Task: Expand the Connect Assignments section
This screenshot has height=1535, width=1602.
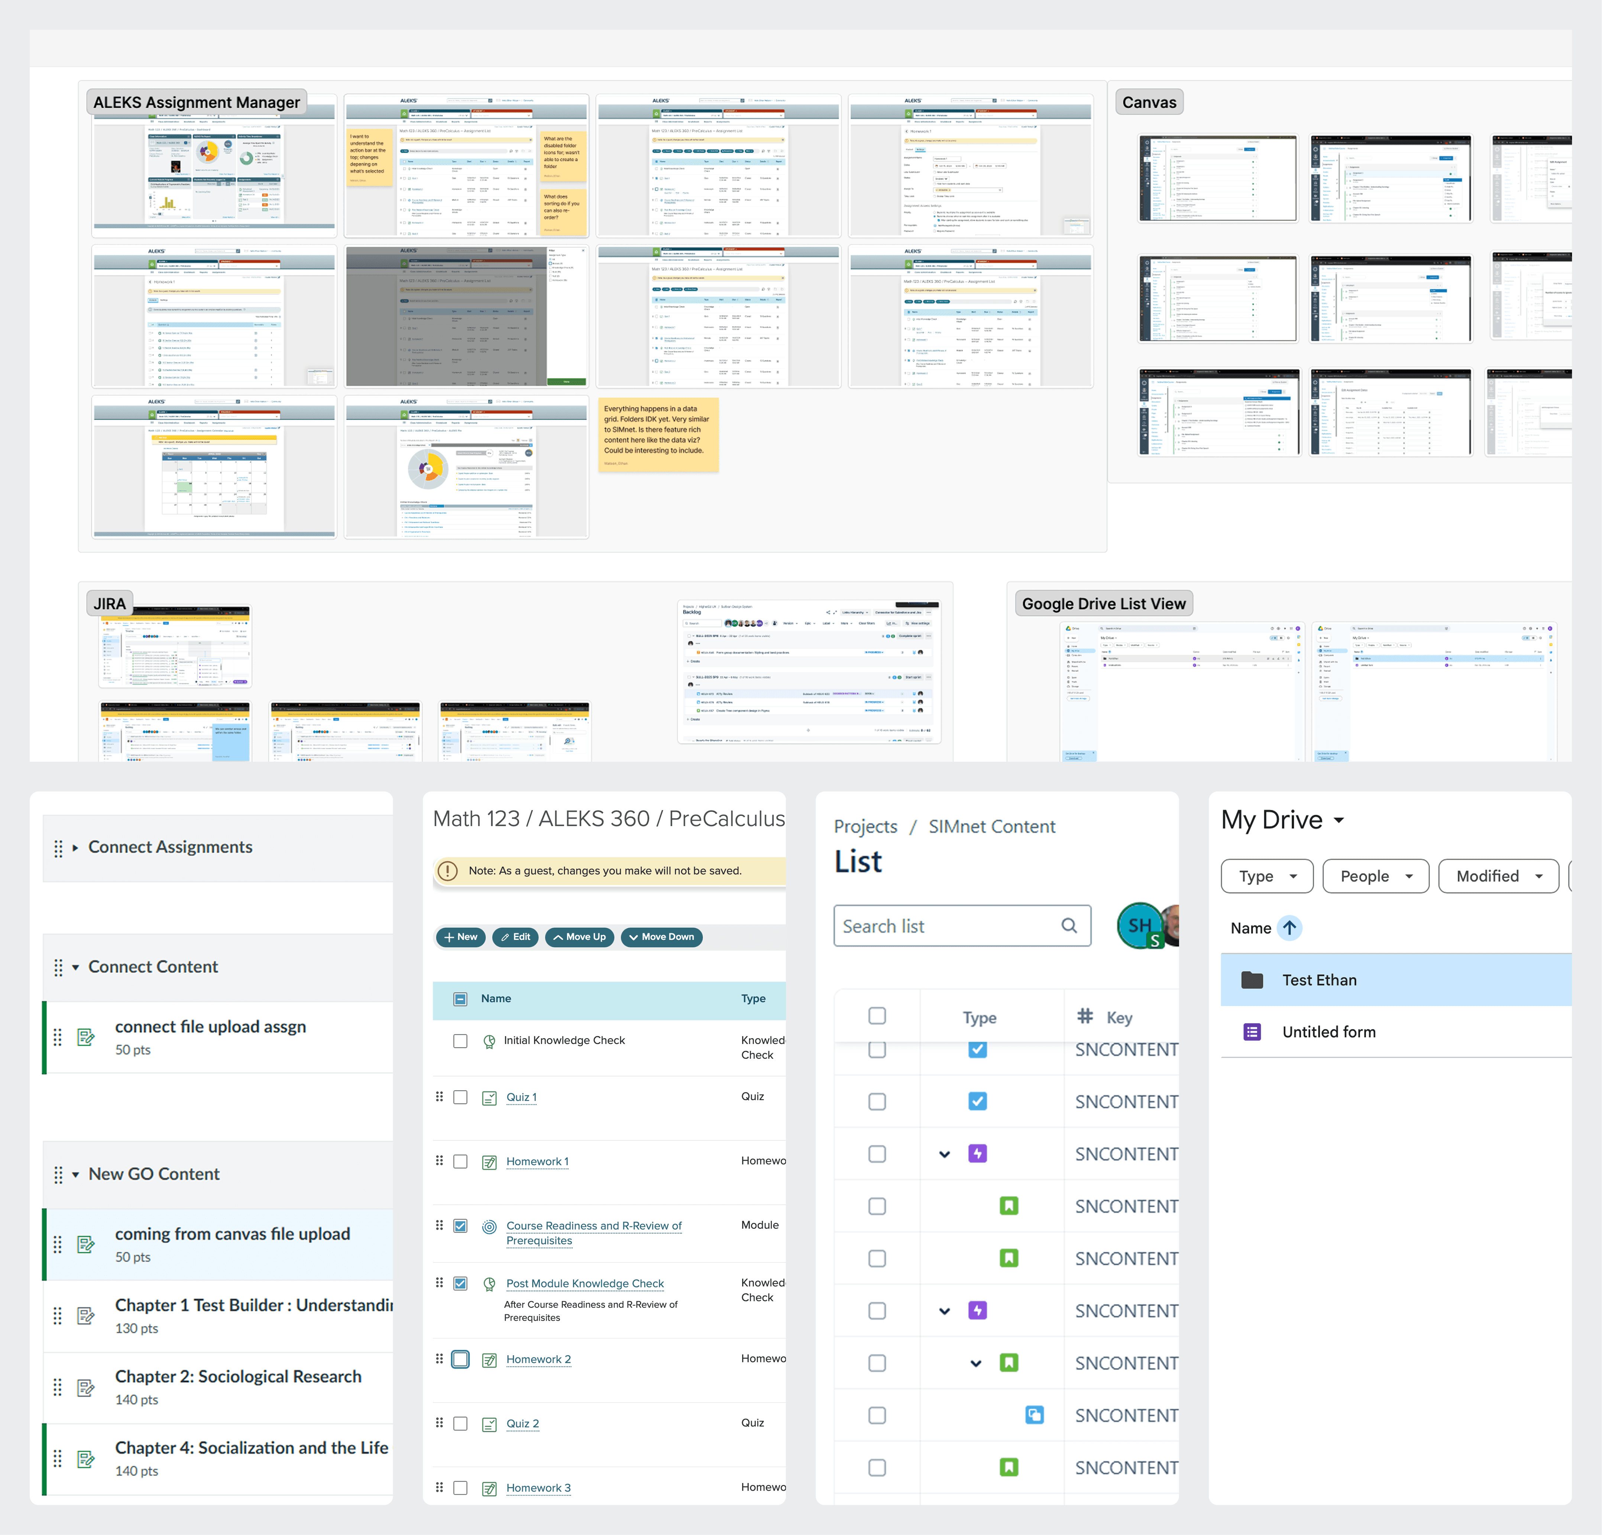Action: coord(75,848)
